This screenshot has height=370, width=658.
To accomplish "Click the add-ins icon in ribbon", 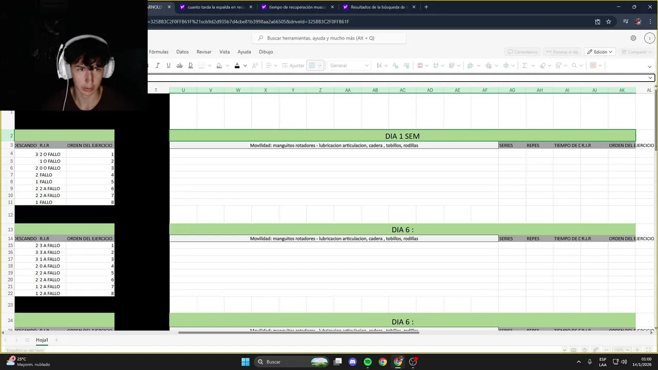I will [x=593, y=66].
